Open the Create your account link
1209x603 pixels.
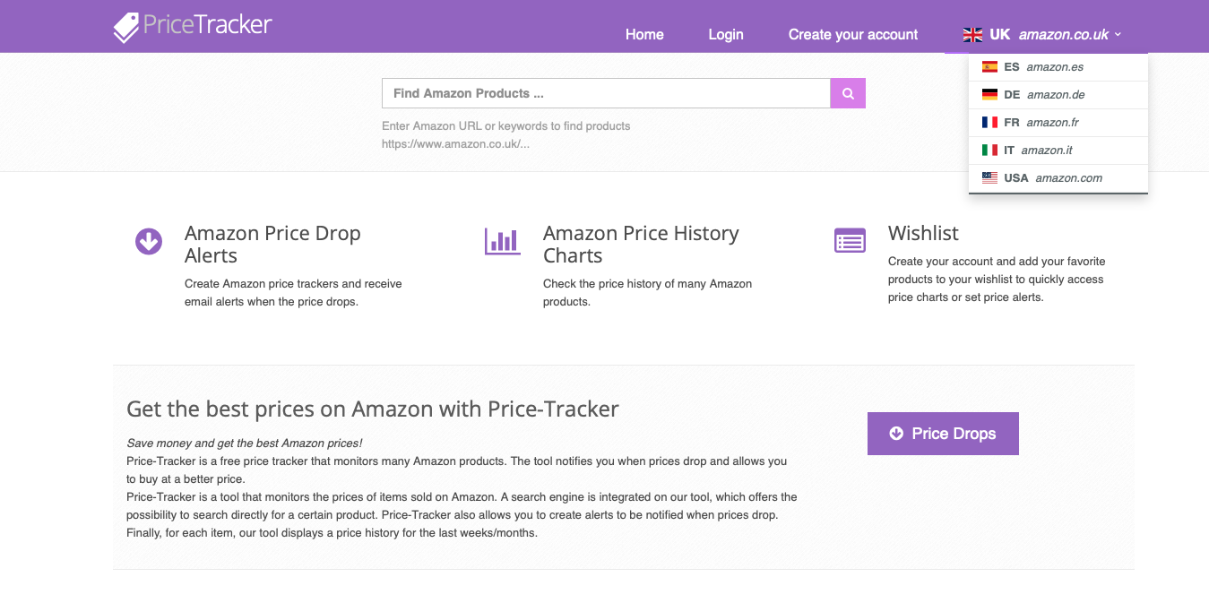click(x=852, y=34)
